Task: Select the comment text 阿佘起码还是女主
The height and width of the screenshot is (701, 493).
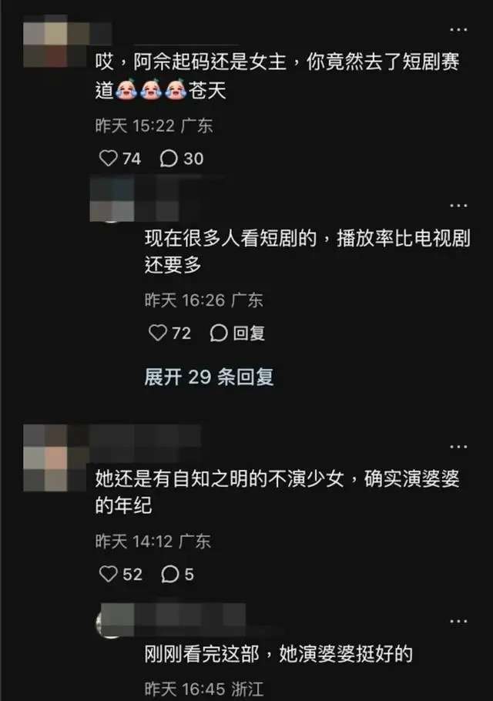Action: (210, 62)
